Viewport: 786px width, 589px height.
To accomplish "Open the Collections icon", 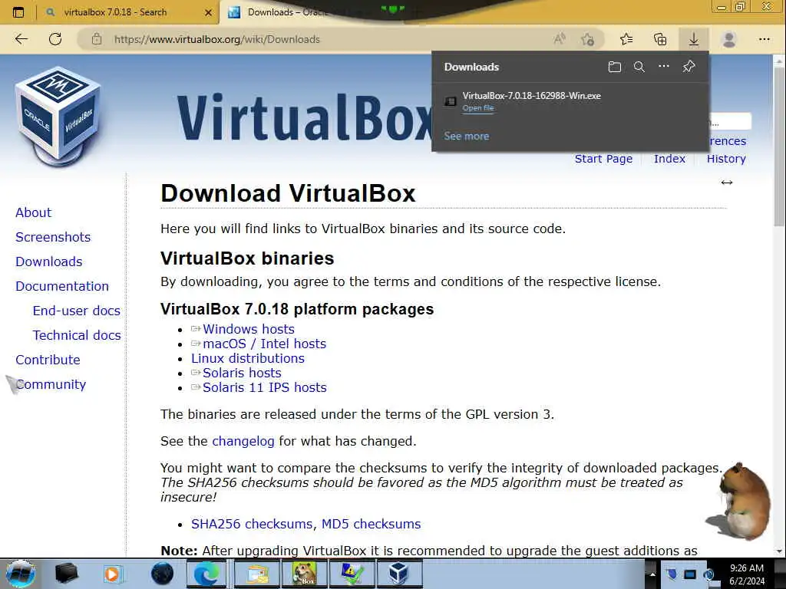I will click(660, 39).
